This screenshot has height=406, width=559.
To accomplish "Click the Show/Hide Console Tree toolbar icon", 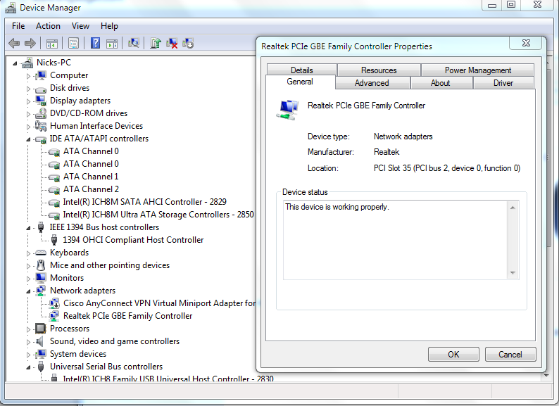I will (53, 44).
